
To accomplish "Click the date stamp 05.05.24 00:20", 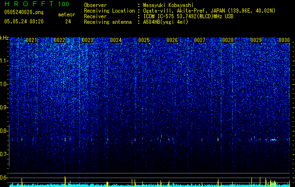I will coord(24,22).
